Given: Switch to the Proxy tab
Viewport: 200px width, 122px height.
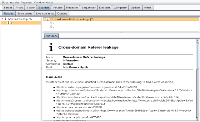Looking at the screenshot, I should click(19, 8).
